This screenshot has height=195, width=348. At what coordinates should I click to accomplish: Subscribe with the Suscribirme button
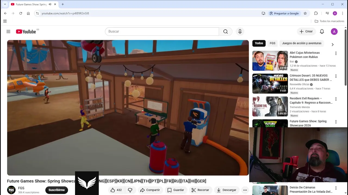point(57,190)
